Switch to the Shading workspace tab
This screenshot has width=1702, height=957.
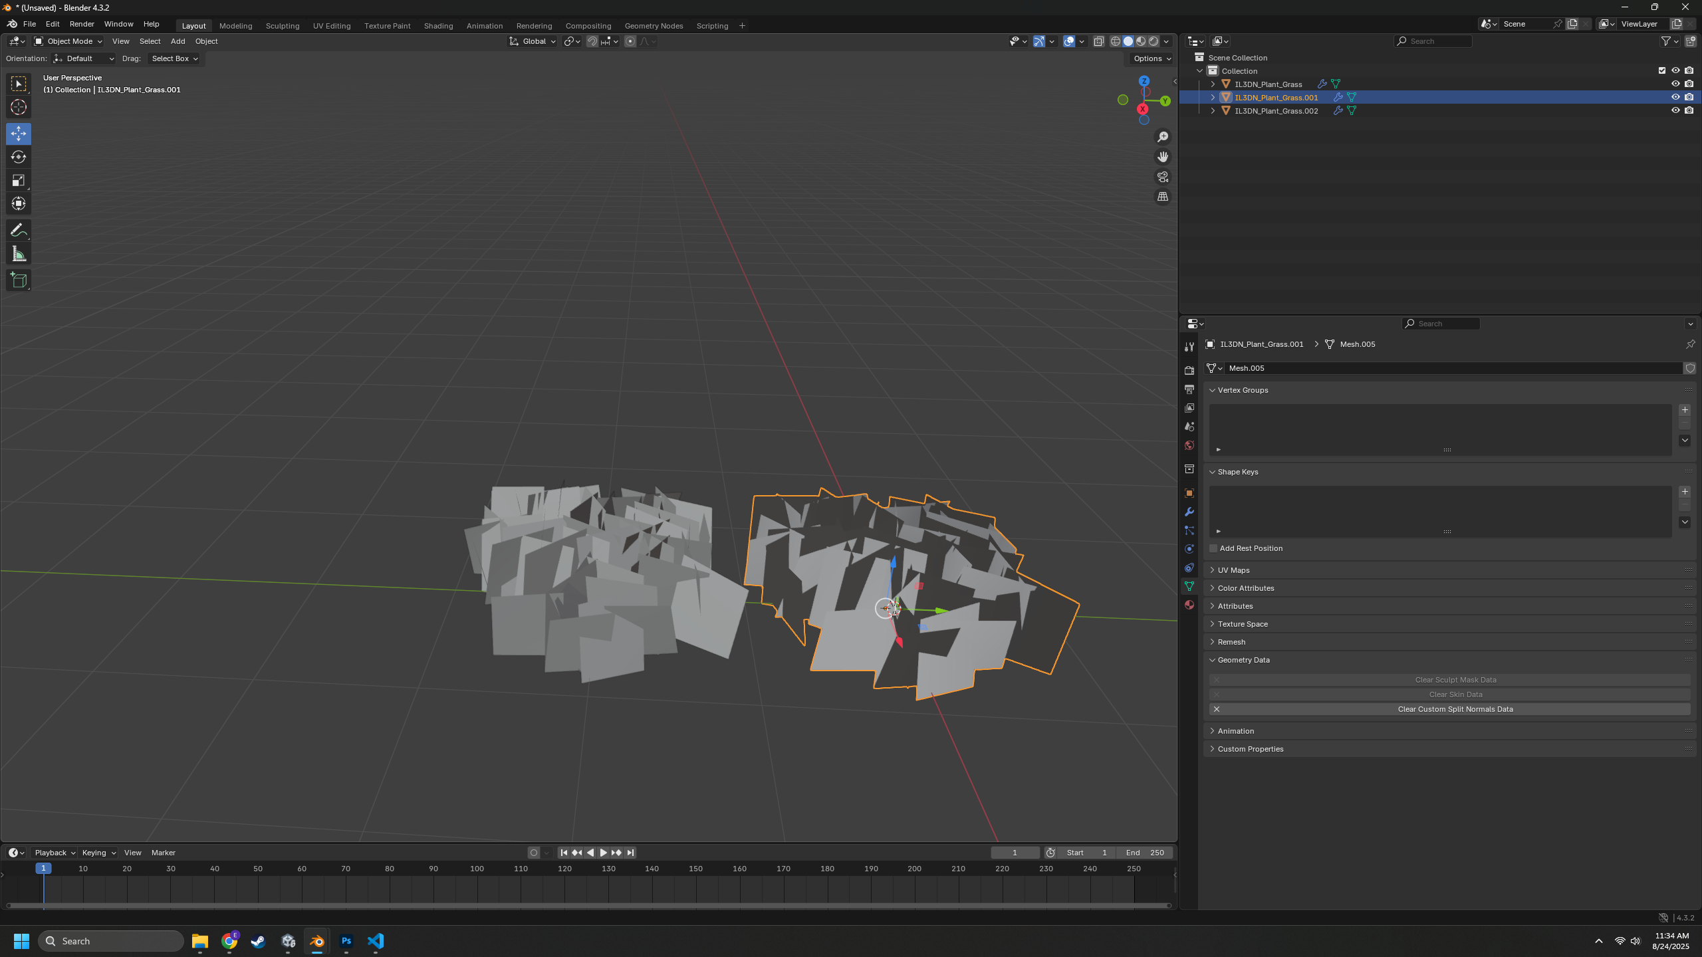pos(438,26)
